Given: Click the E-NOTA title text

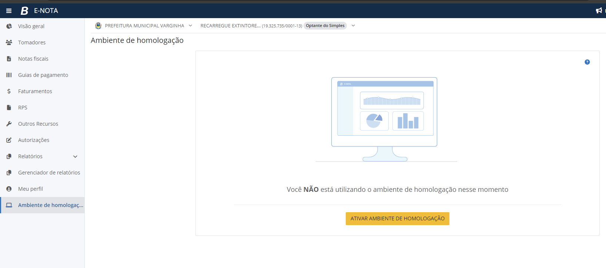Looking at the screenshot, I should coord(46,11).
